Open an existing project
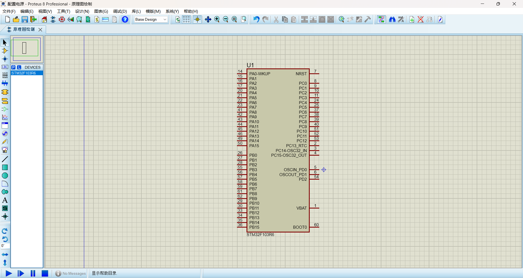523x278 pixels. click(x=16, y=19)
